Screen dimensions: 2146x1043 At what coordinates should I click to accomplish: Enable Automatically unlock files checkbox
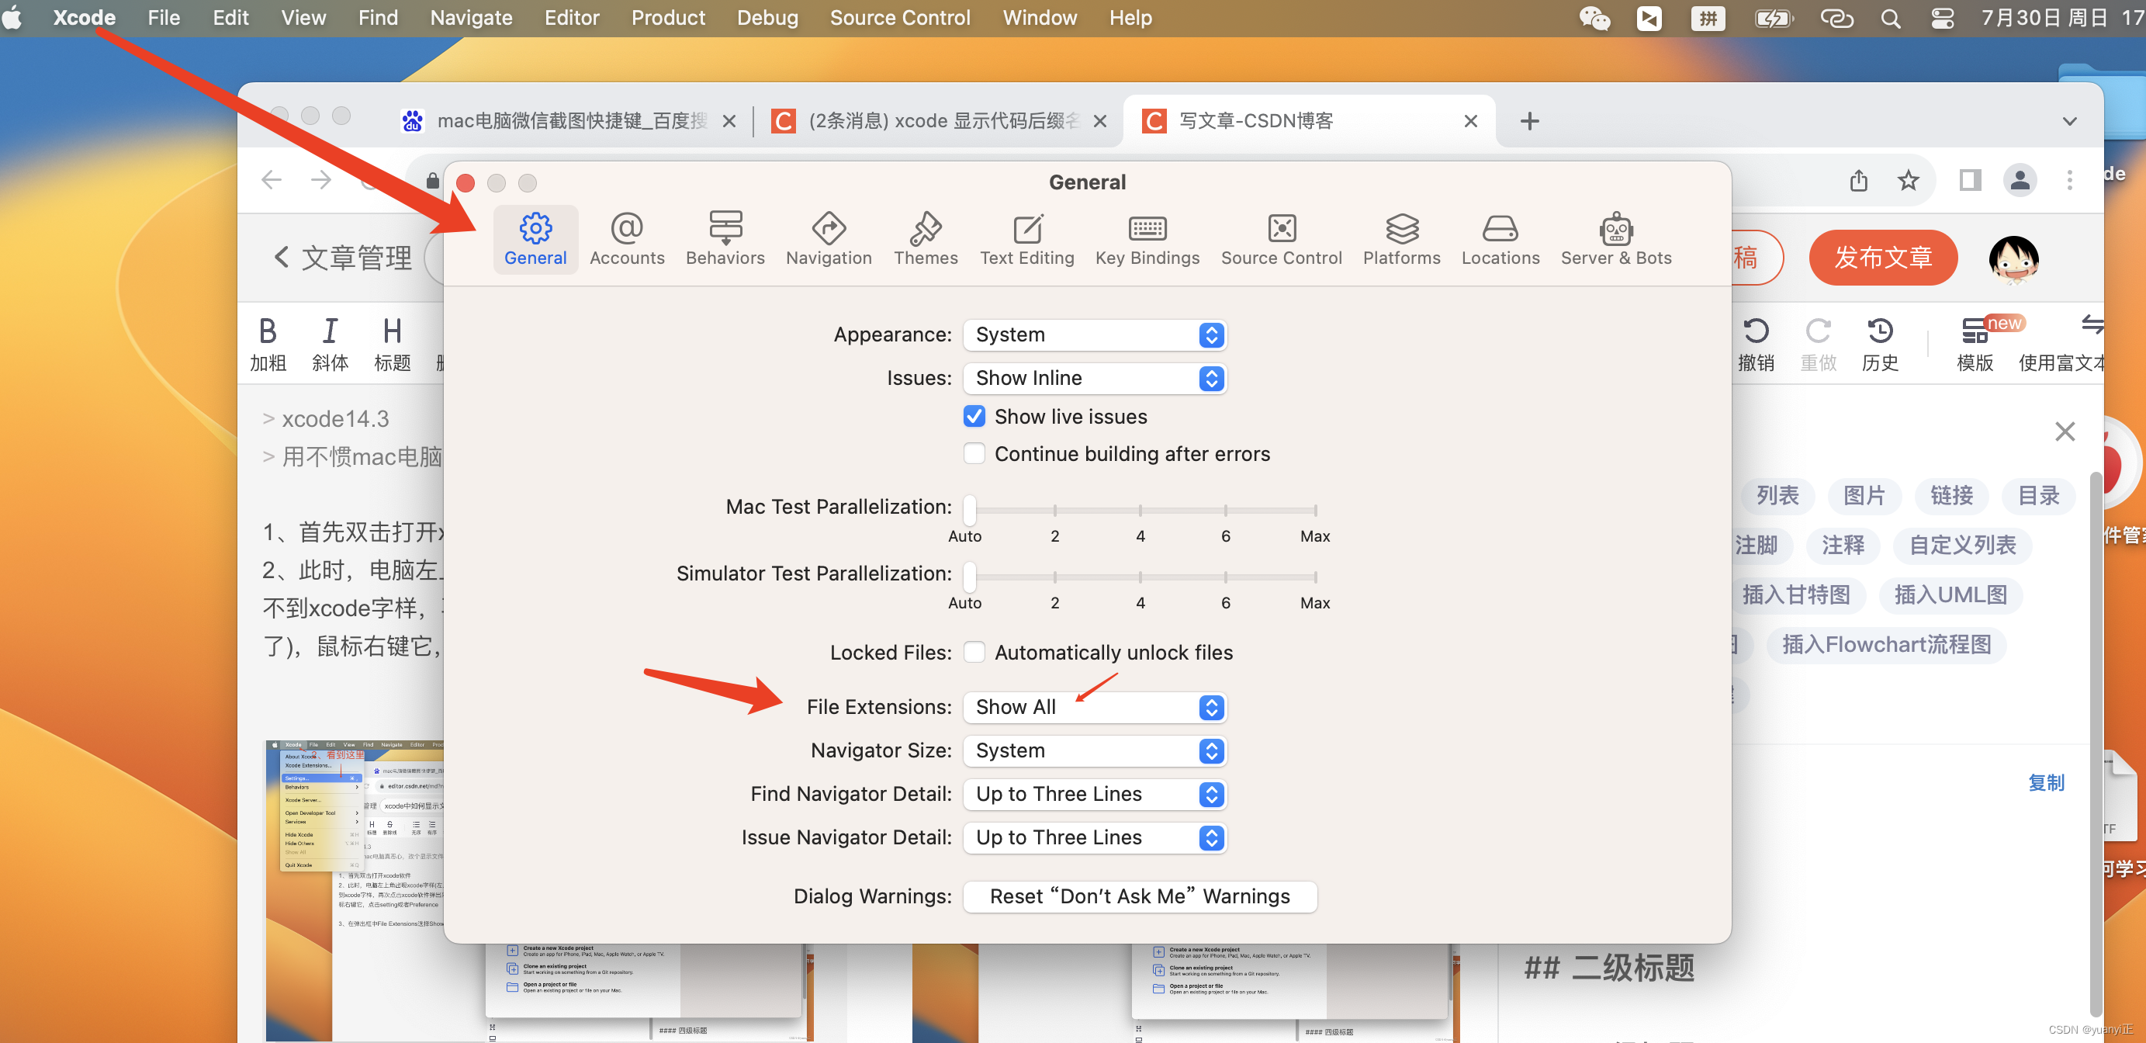pos(974,651)
